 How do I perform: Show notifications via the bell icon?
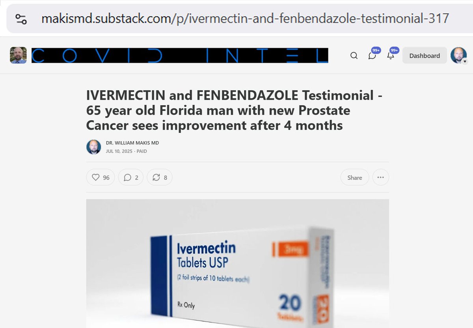(x=391, y=55)
